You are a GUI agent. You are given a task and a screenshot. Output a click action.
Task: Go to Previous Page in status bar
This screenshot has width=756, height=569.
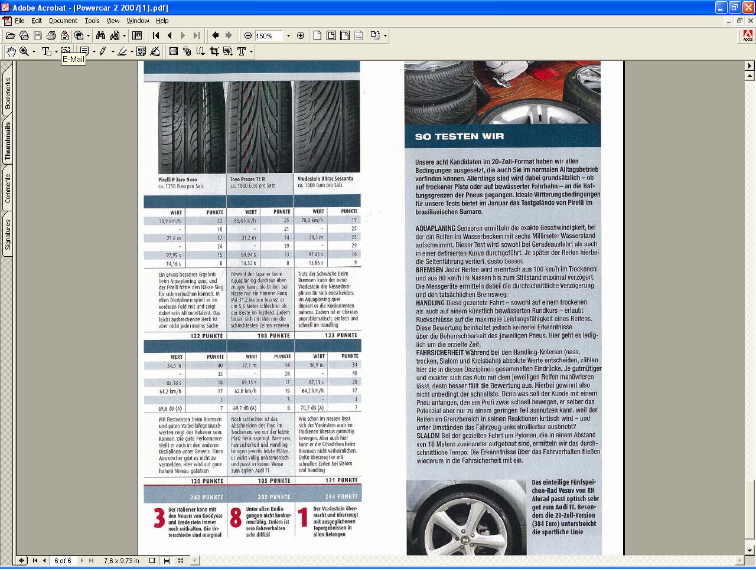tap(44, 561)
